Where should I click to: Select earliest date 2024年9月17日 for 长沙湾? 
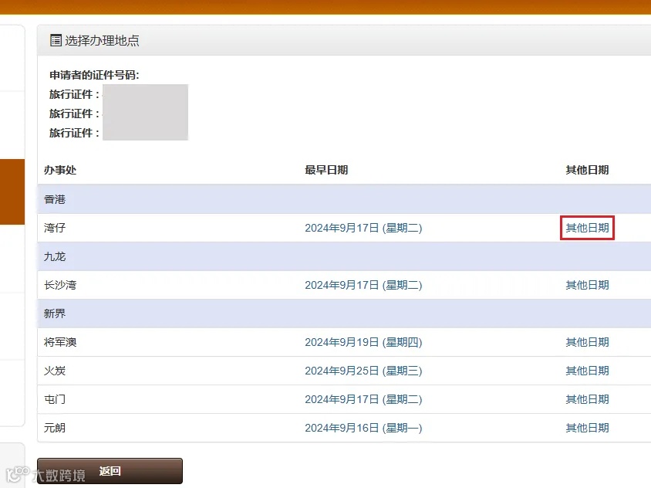363,285
